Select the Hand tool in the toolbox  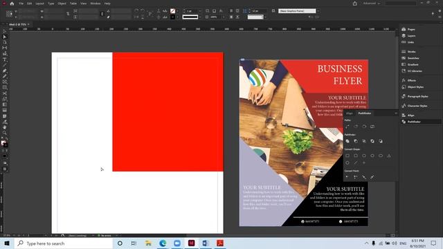(5, 127)
